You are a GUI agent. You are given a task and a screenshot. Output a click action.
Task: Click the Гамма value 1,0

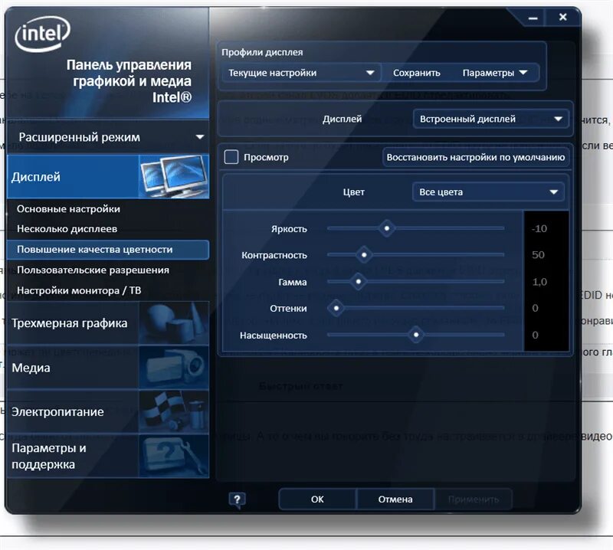(539, 282)
